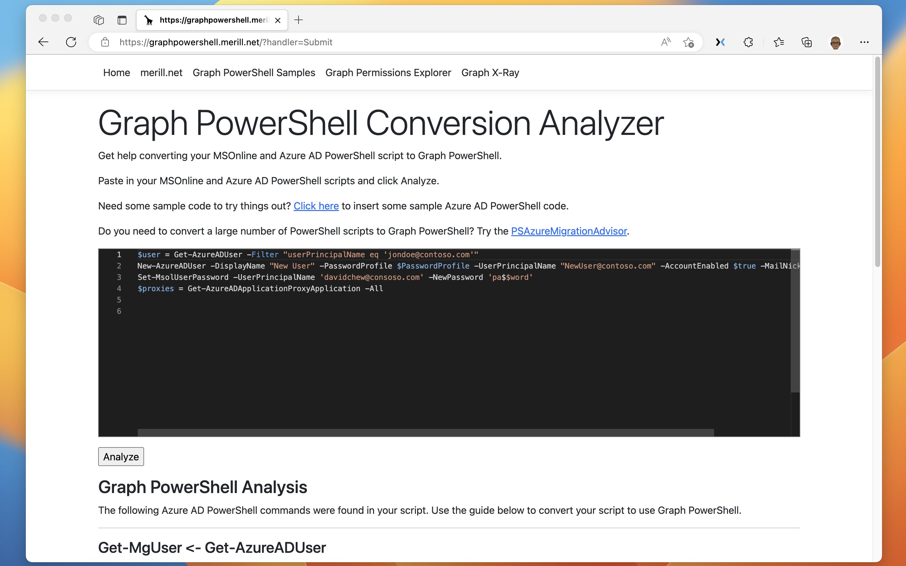The width and height of the screenshot is (906, 566).
Task: Click the 'Graph PowerShell Conversion Analyzer' title
Action: click(381, 123)
